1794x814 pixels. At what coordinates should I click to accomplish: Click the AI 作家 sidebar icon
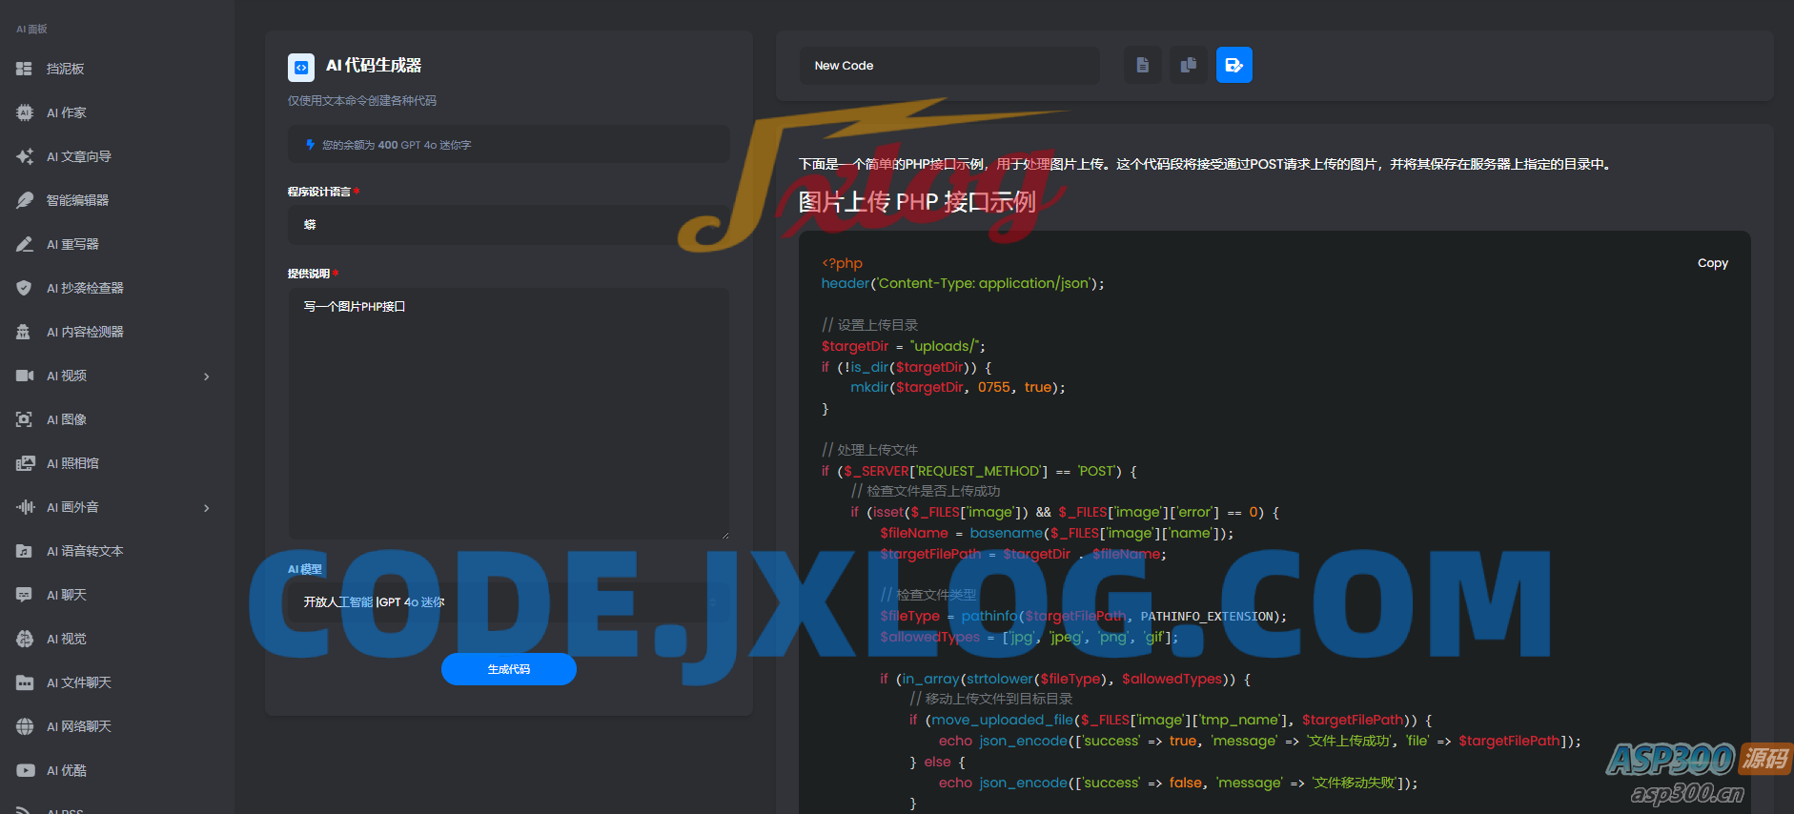(x=25, y=112)
